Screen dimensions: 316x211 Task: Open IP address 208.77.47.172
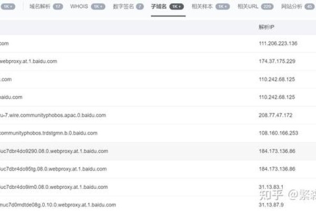pos(275,115)
